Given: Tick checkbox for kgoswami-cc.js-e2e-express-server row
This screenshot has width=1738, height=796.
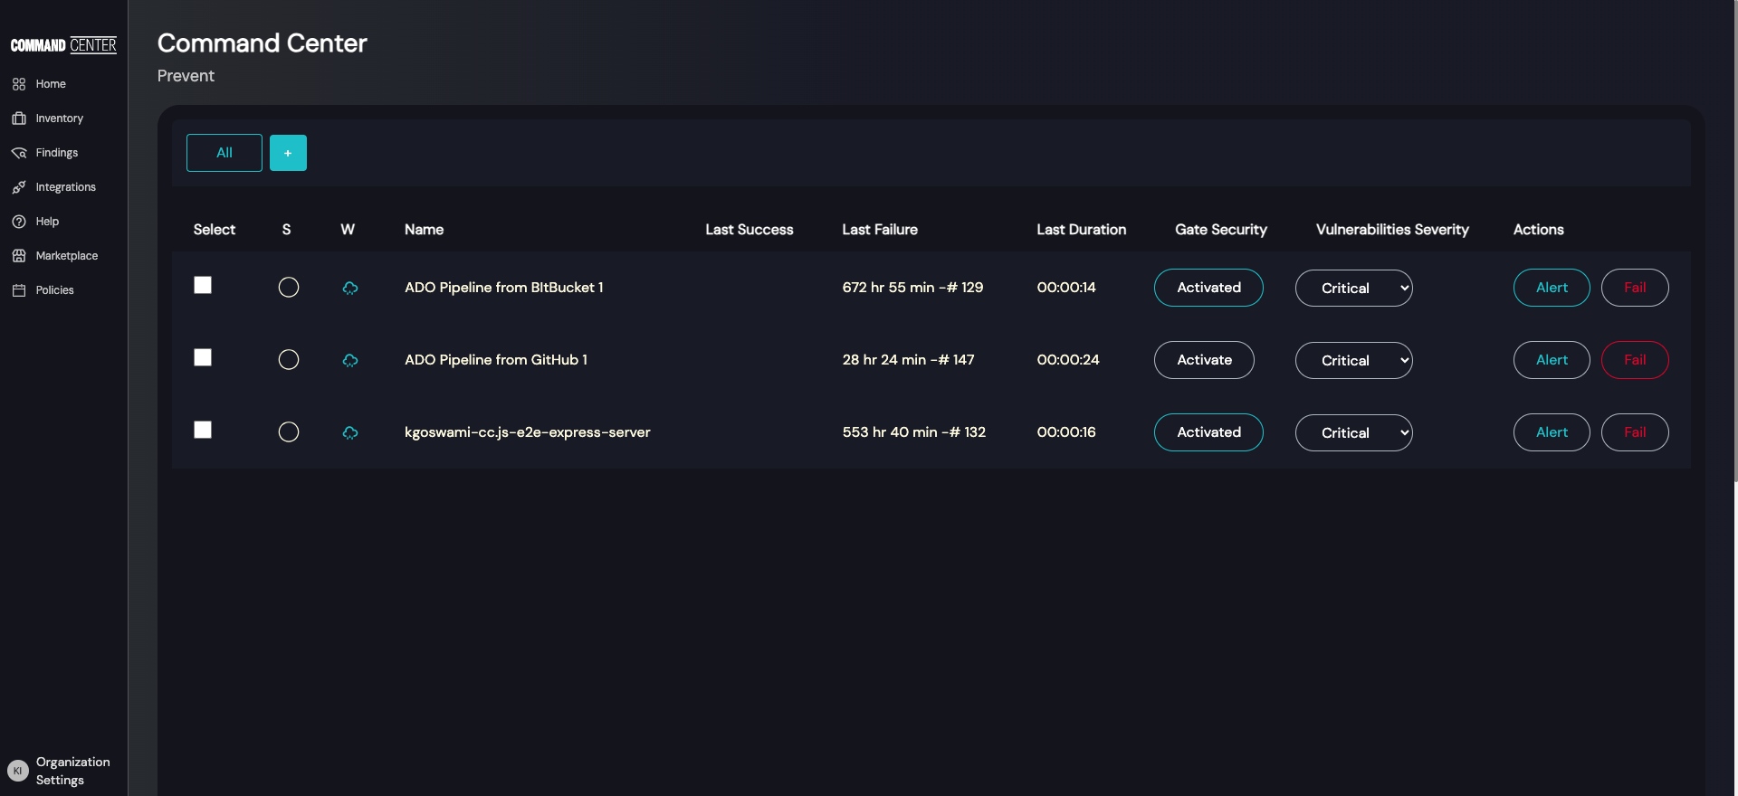Looking at the screenshot, I should [203, 431].
